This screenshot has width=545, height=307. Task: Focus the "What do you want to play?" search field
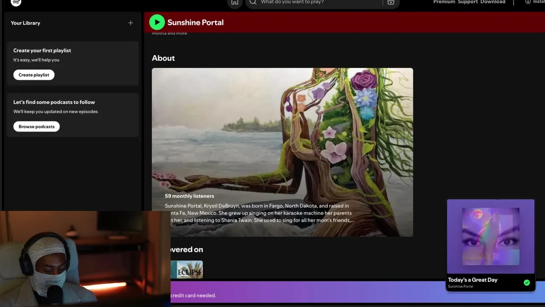coord(322,3)
